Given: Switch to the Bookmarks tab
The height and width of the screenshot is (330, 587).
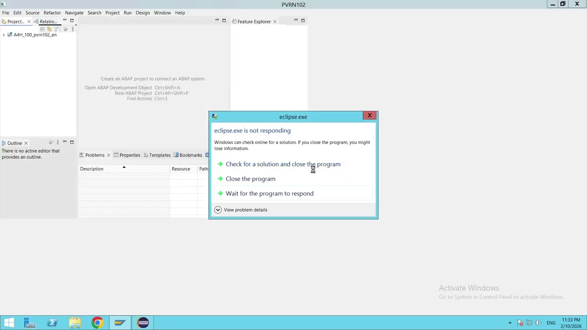Looking at the screenshot, I should (188, 155).
